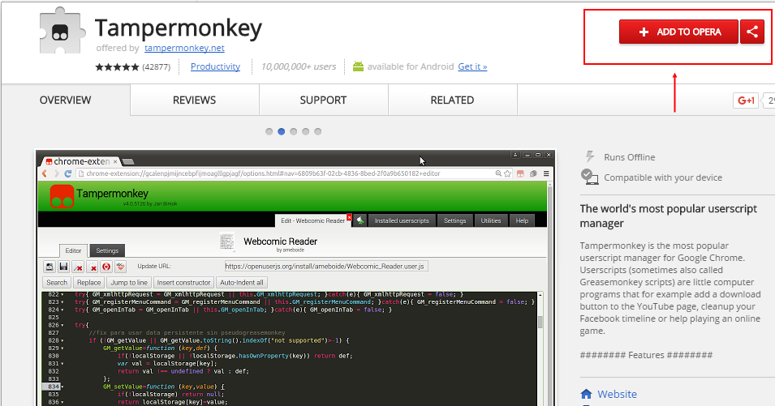Collapse the code fold arrow at line 836
Screen dimensions: 775x406
point(62,402)
